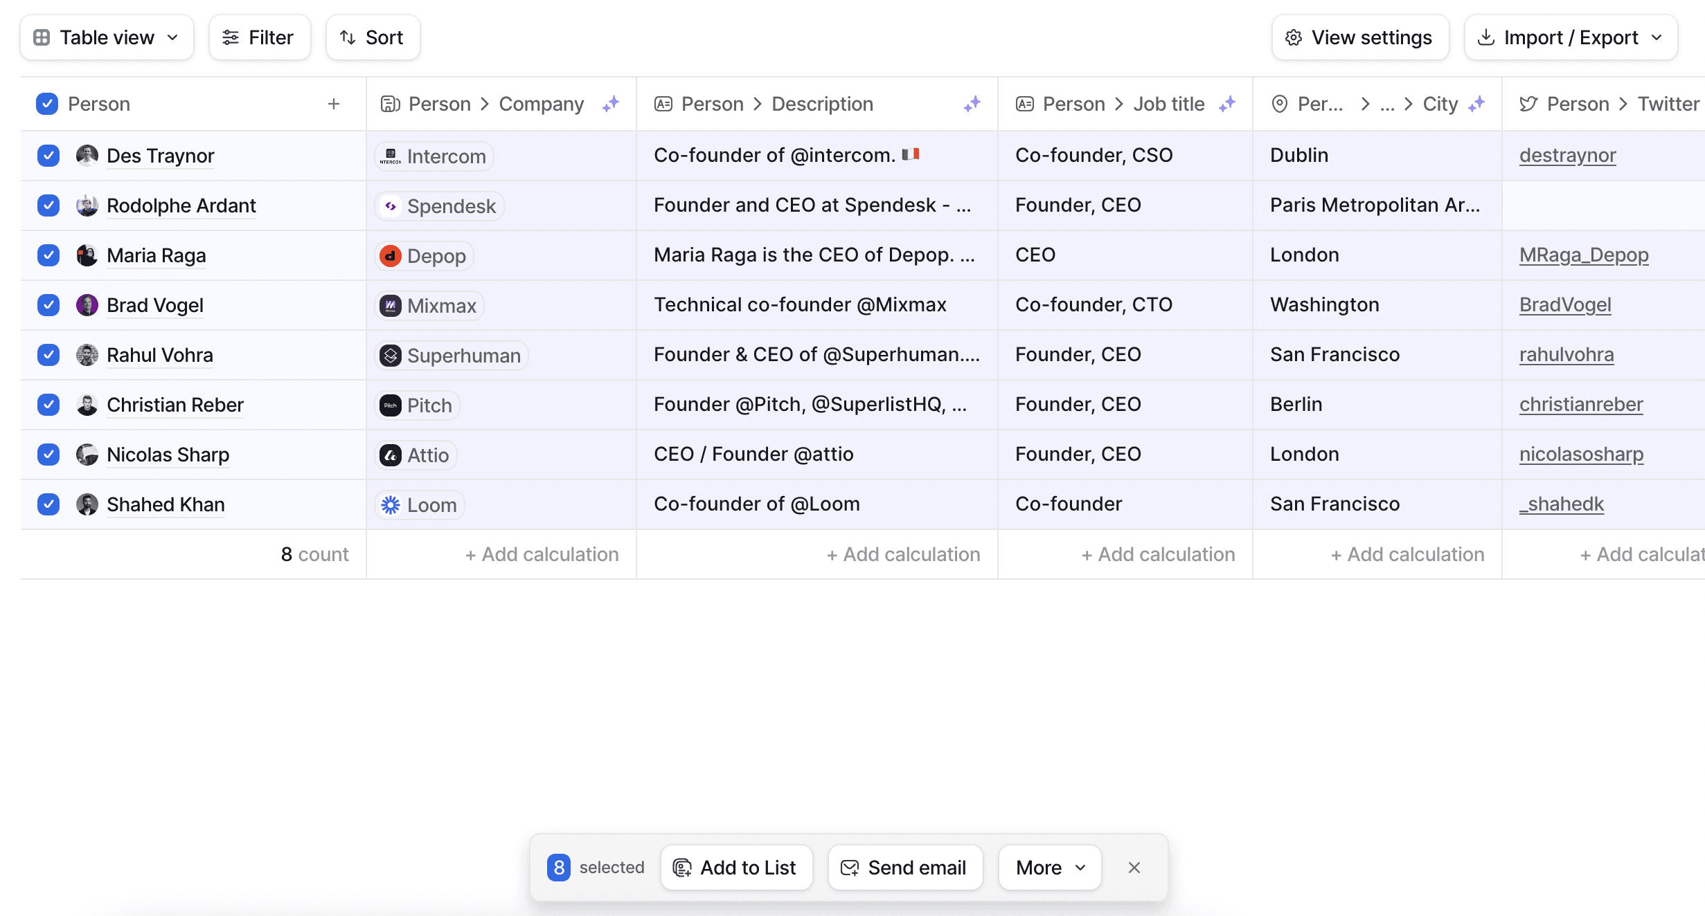Uncheck the Rahul Vohra row
The image size is (1705, 916).
pyautogui.click(x=48, y=355)
